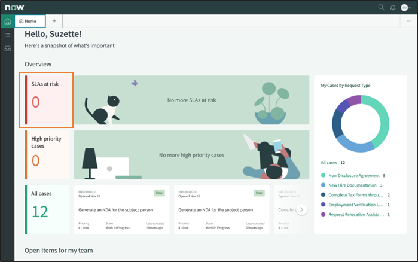Image resolution: width=418 pixels, height=262 pixels.
Task: Add a new tab with plus button
Action: [54, 21]
